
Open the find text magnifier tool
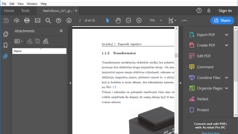[x=48, y=20]
